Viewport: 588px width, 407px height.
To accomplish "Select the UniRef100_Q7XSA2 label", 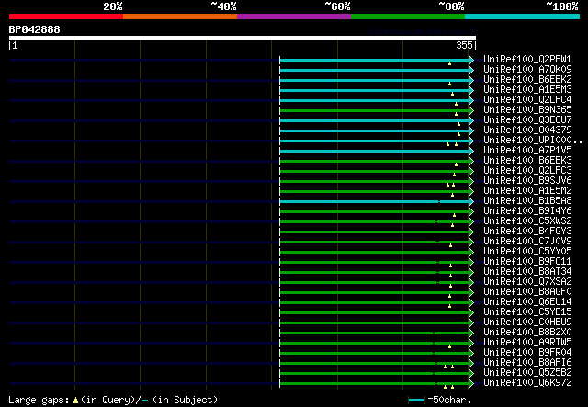I will coord(527,282).
